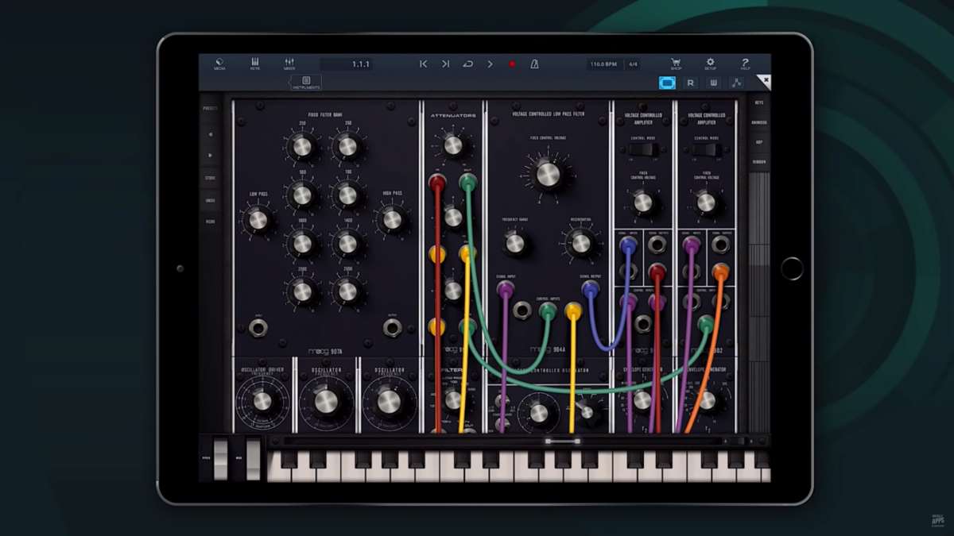Start playback with the play arrow
This screenshot has width=954, height=536.
click(490, 64)
